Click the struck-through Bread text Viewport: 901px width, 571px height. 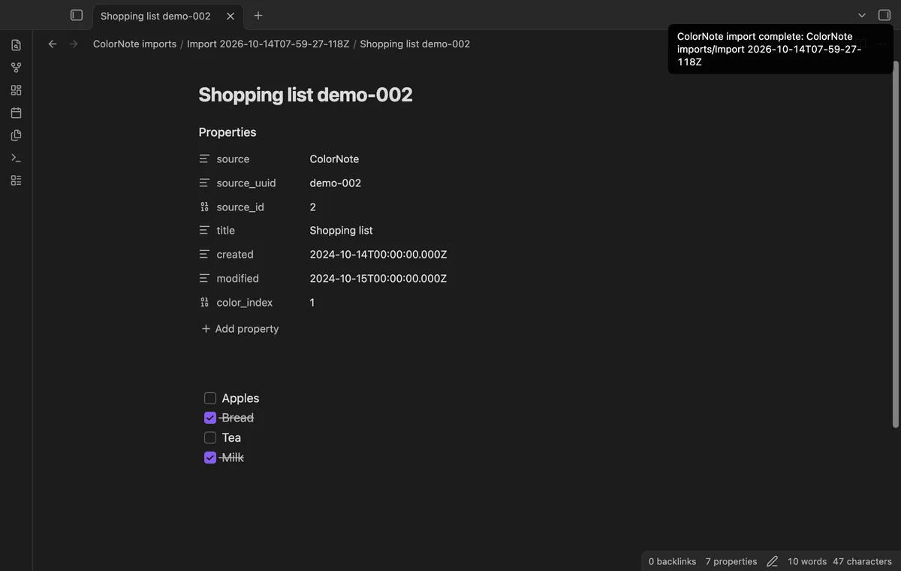tap(237, 418)
